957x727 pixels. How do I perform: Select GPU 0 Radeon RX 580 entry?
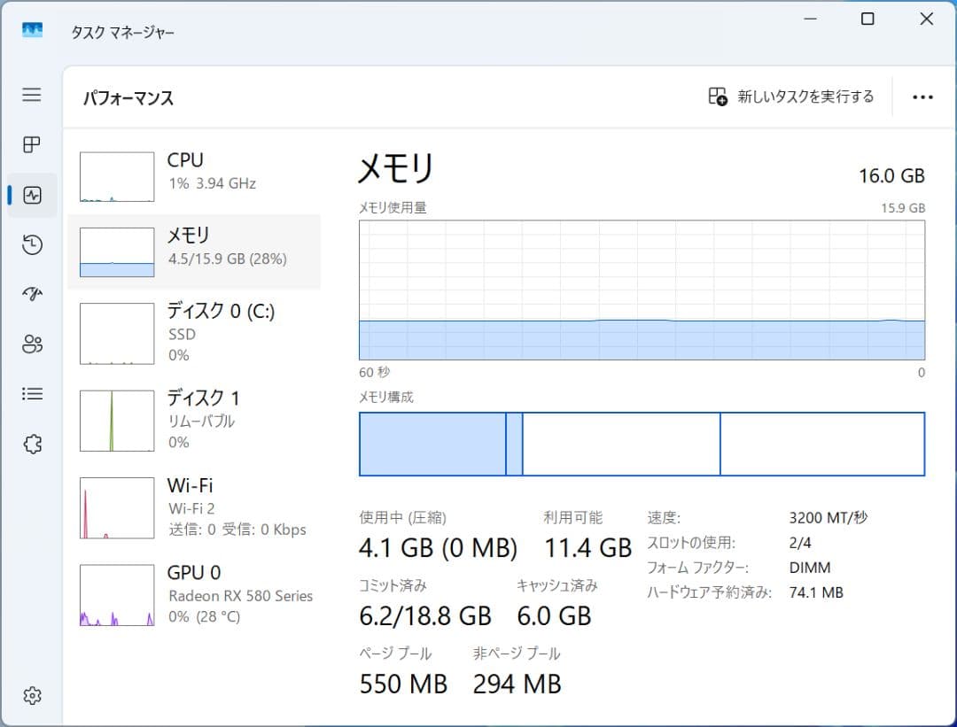[195, 593]
